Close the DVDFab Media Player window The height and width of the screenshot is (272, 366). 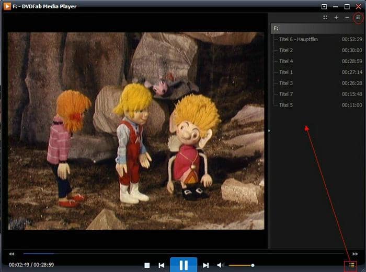click(358, 7)
